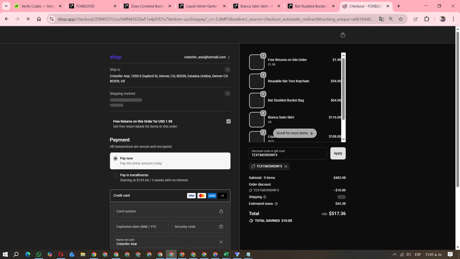Switch to the Verify Codes tab
This screenshot has width=460, height=259.
point(38,6)
